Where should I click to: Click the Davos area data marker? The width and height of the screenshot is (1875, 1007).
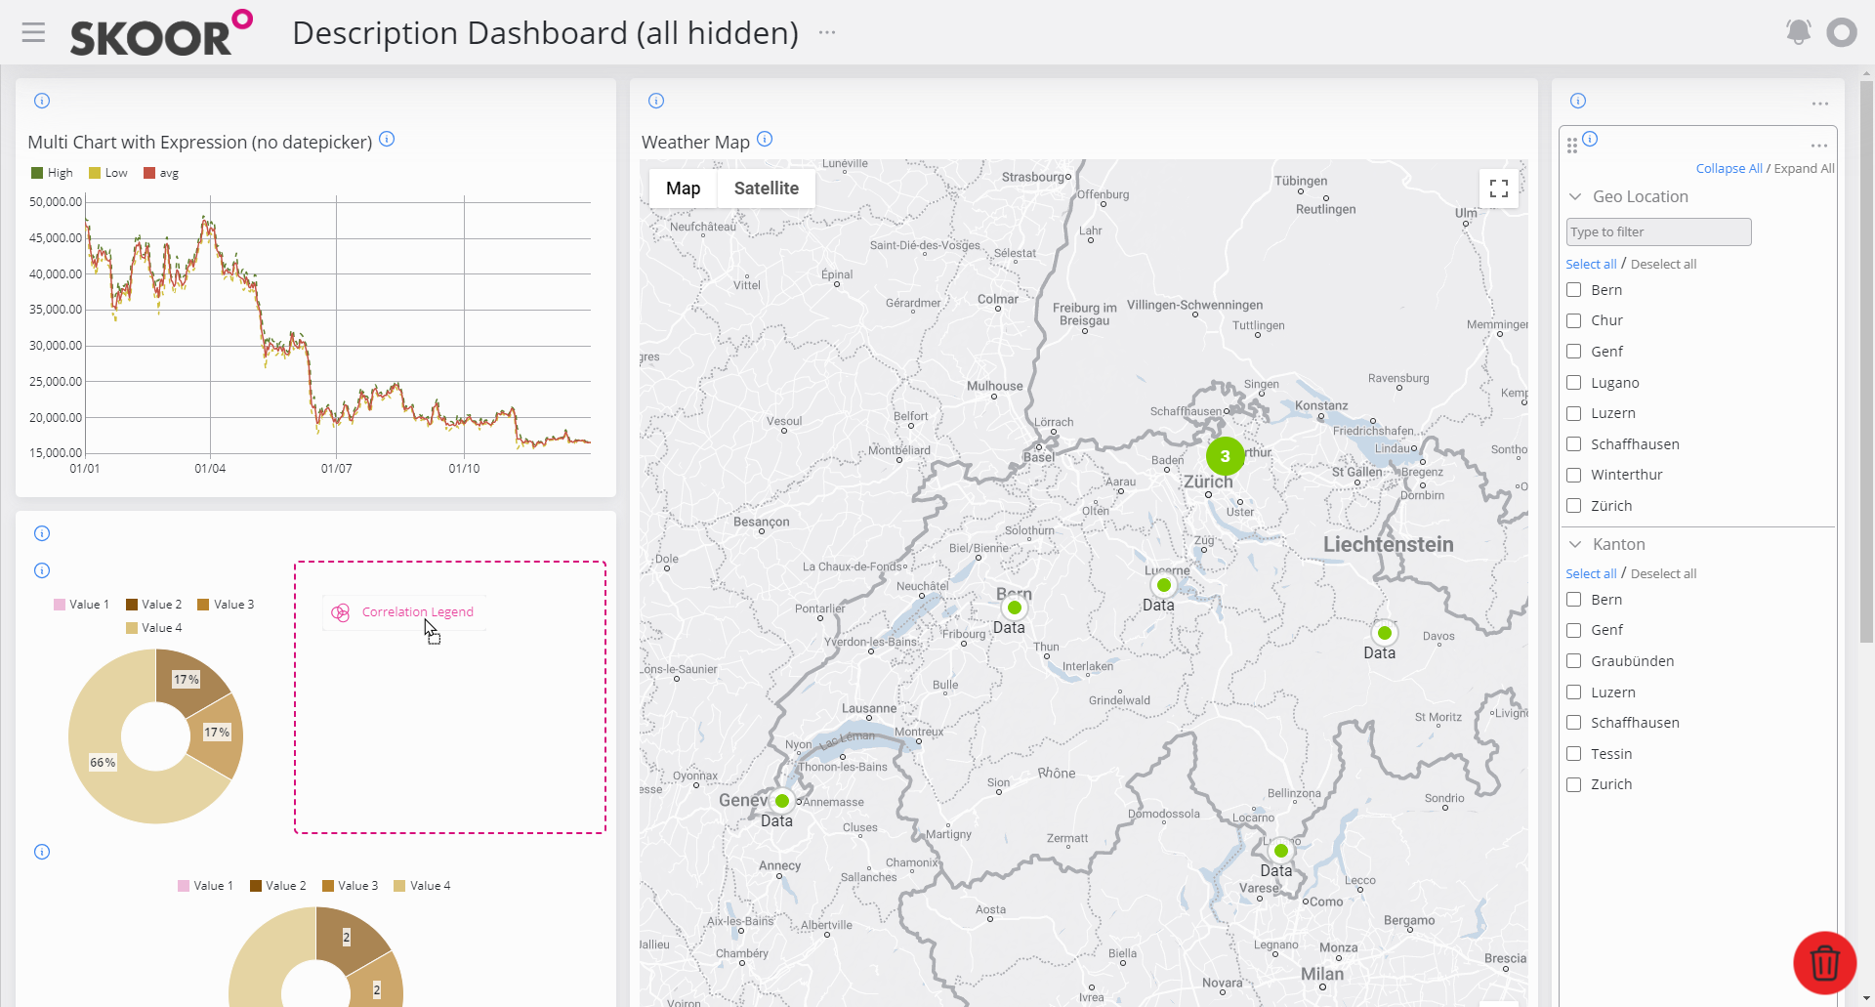pyautogui.click(x=1384, y=633)
